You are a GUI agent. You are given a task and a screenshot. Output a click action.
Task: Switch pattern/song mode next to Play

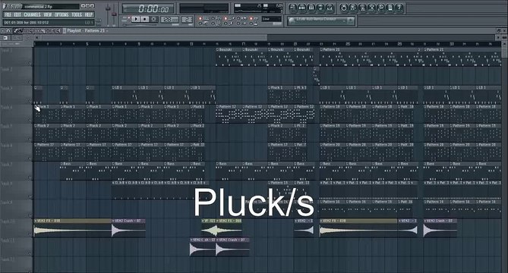point(128,19)
